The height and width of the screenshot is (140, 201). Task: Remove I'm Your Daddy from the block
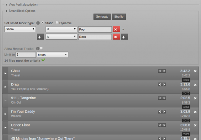tap(195, 112)
